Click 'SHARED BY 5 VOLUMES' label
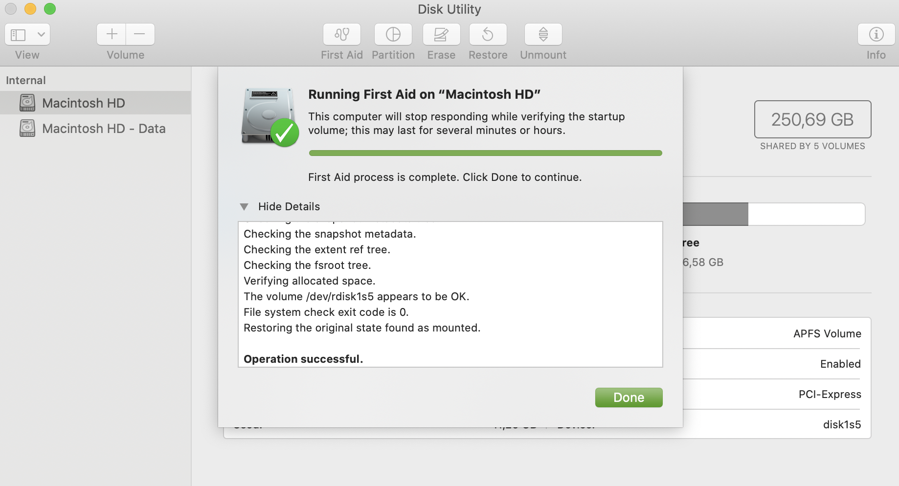Screen dimensions: 899x486 (812, 146)
